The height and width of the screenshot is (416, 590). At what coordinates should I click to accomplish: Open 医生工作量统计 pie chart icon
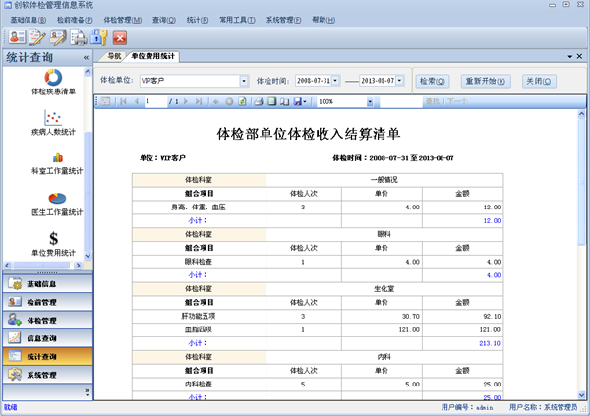point(56,205)
